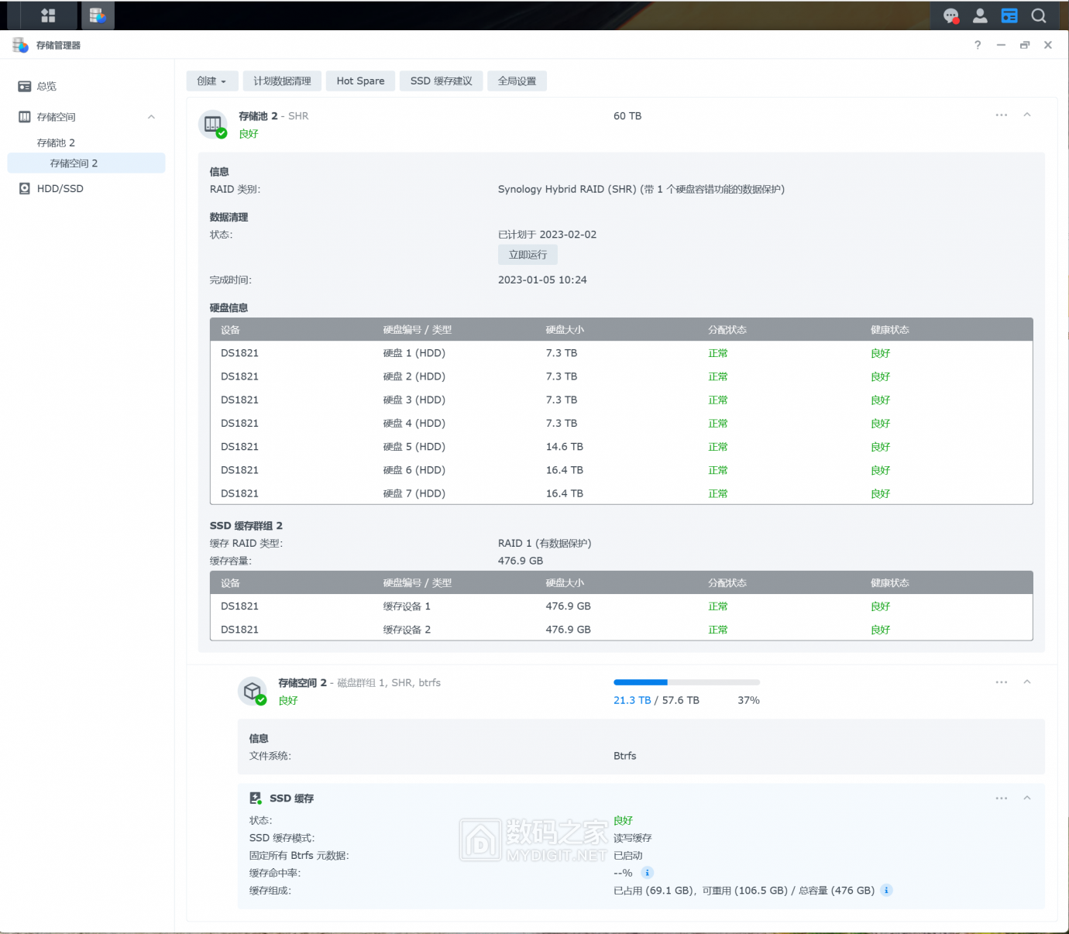The width and height of the screenshot is (1069, 934).
Task: Select the 硬盘 3 (HDD) row
Action: (621, 400)
